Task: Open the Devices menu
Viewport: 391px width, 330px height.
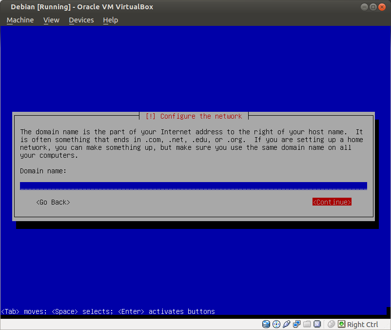Action: pyautogui.click(x=81, y=20)
